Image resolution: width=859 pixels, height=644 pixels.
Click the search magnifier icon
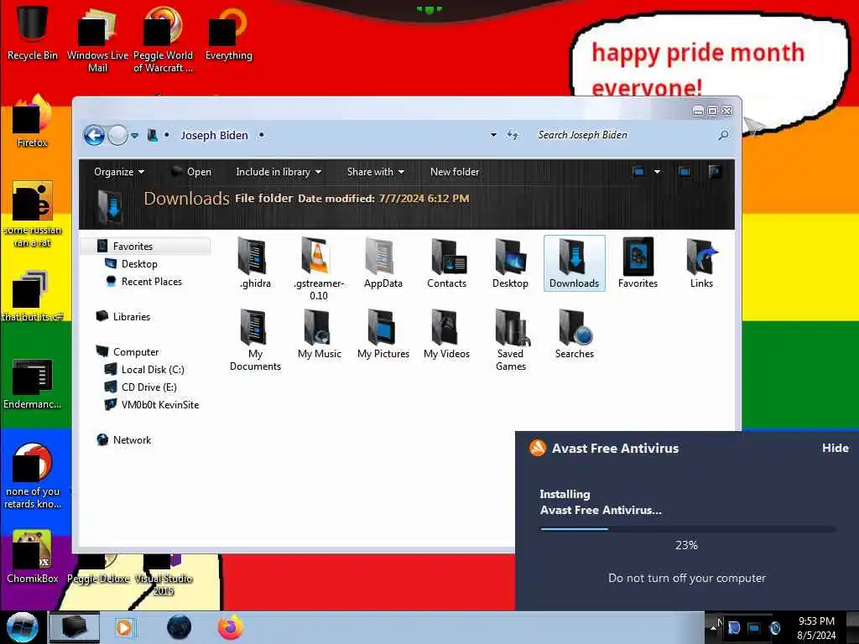(724, 135)
